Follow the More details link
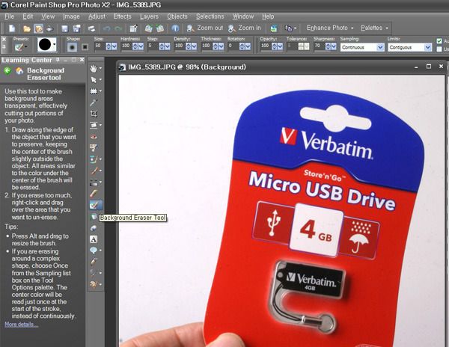449x347 pixels. 21,324
